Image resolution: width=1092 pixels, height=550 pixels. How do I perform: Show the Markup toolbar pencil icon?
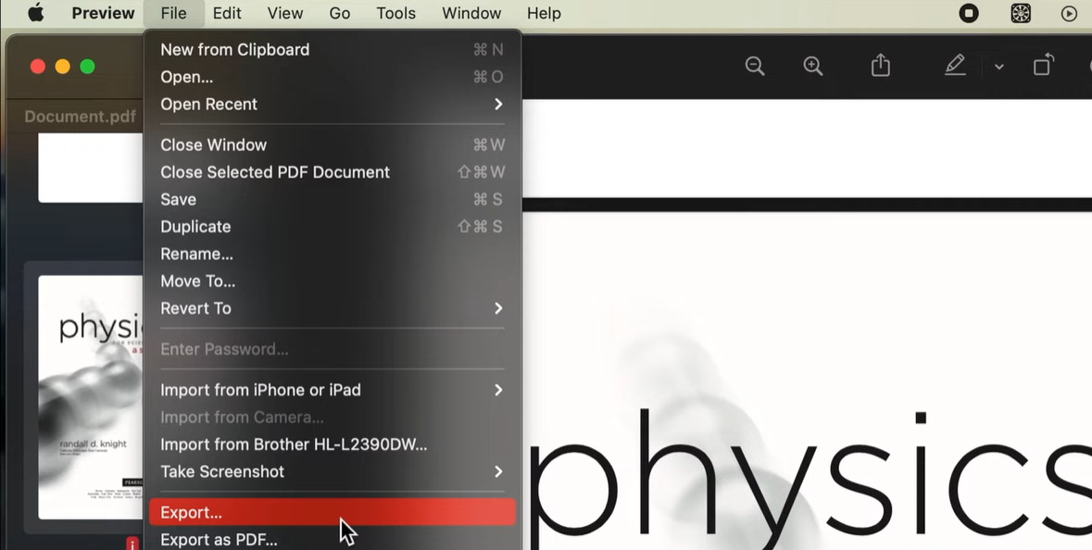click(955, 66)
